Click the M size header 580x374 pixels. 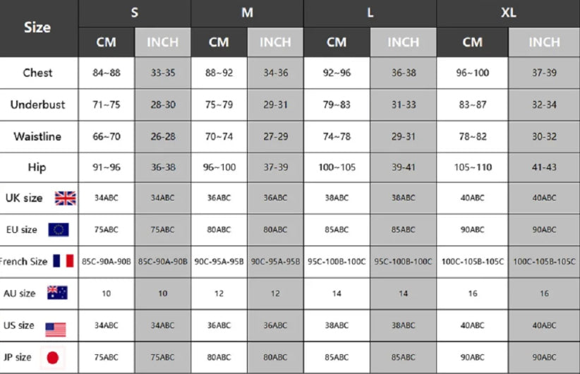(247, 13)
